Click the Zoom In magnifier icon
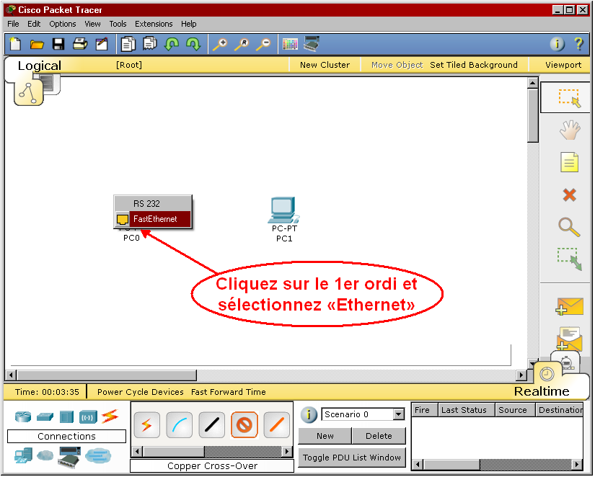 click(219, 44)
